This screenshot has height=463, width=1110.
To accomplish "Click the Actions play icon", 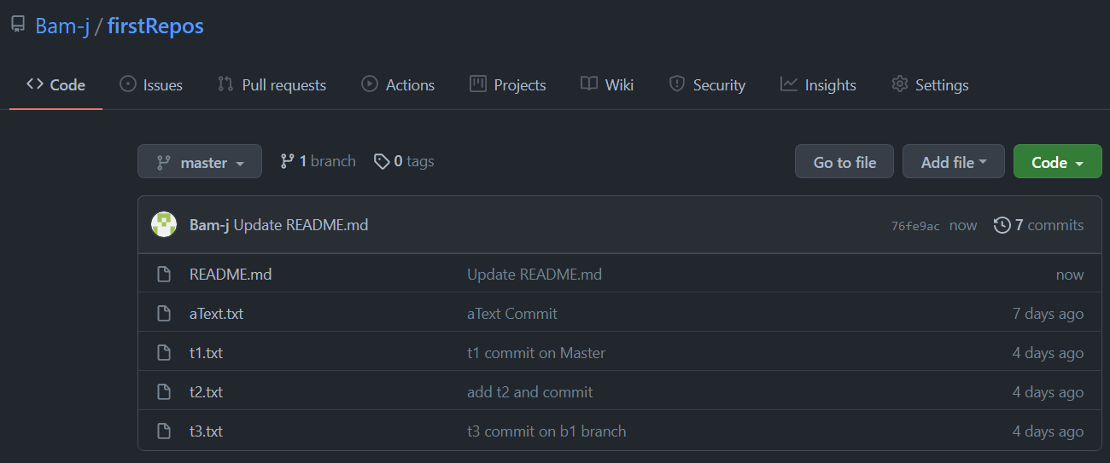I will pos(370,84).
